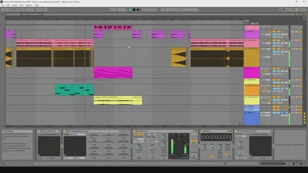Select the large magenta MIDI clip
This screenshot has width=308, height=173.
click(x=113, y=73)
